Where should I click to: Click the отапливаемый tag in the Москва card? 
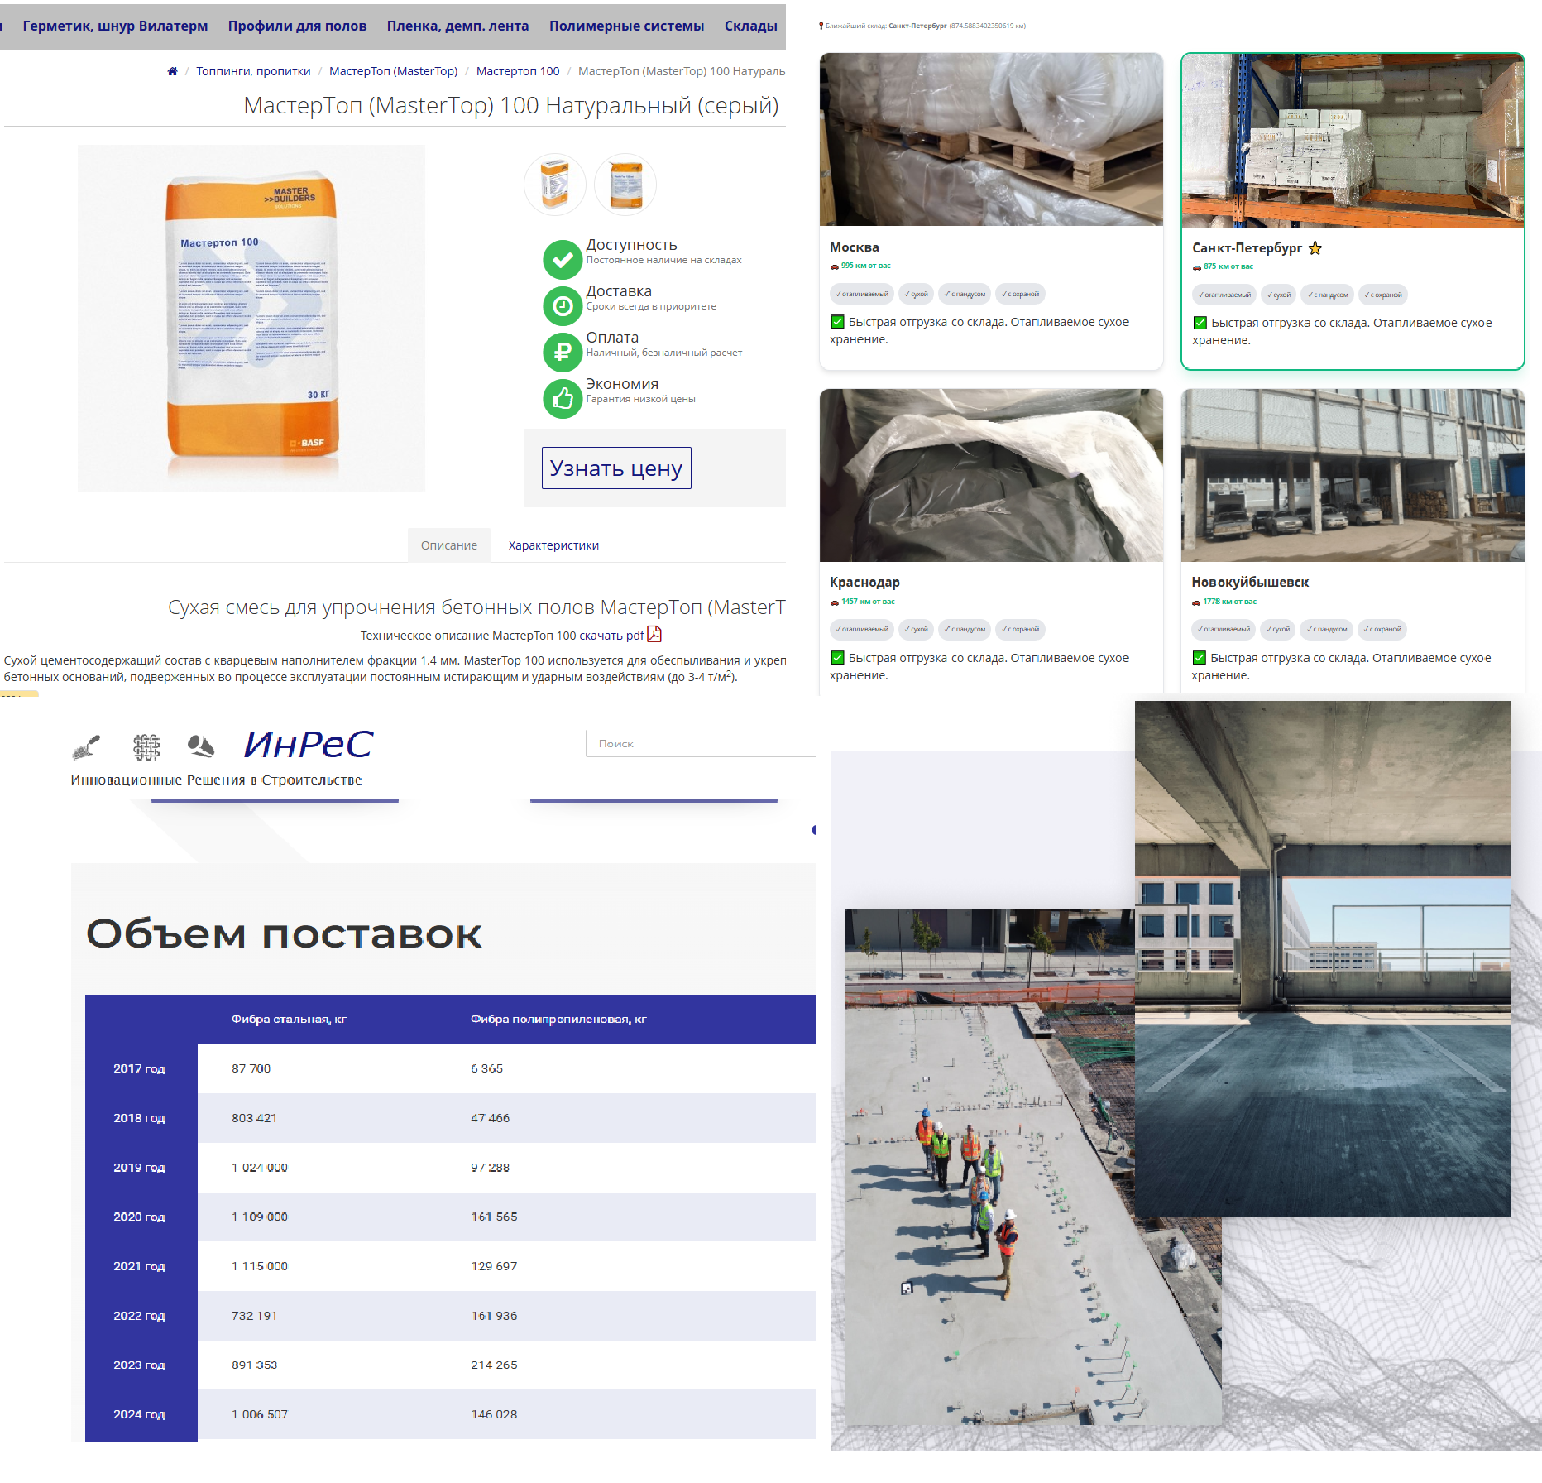pyautogui.click(x=862, y=294)
